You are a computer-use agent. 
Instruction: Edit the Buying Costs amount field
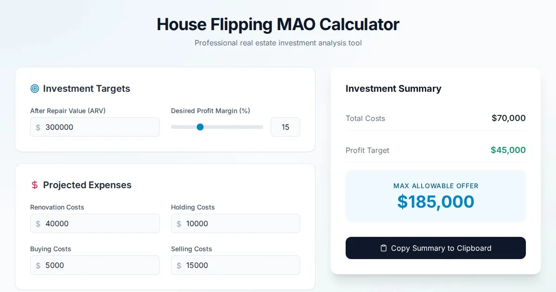click(x=100, y=265)
